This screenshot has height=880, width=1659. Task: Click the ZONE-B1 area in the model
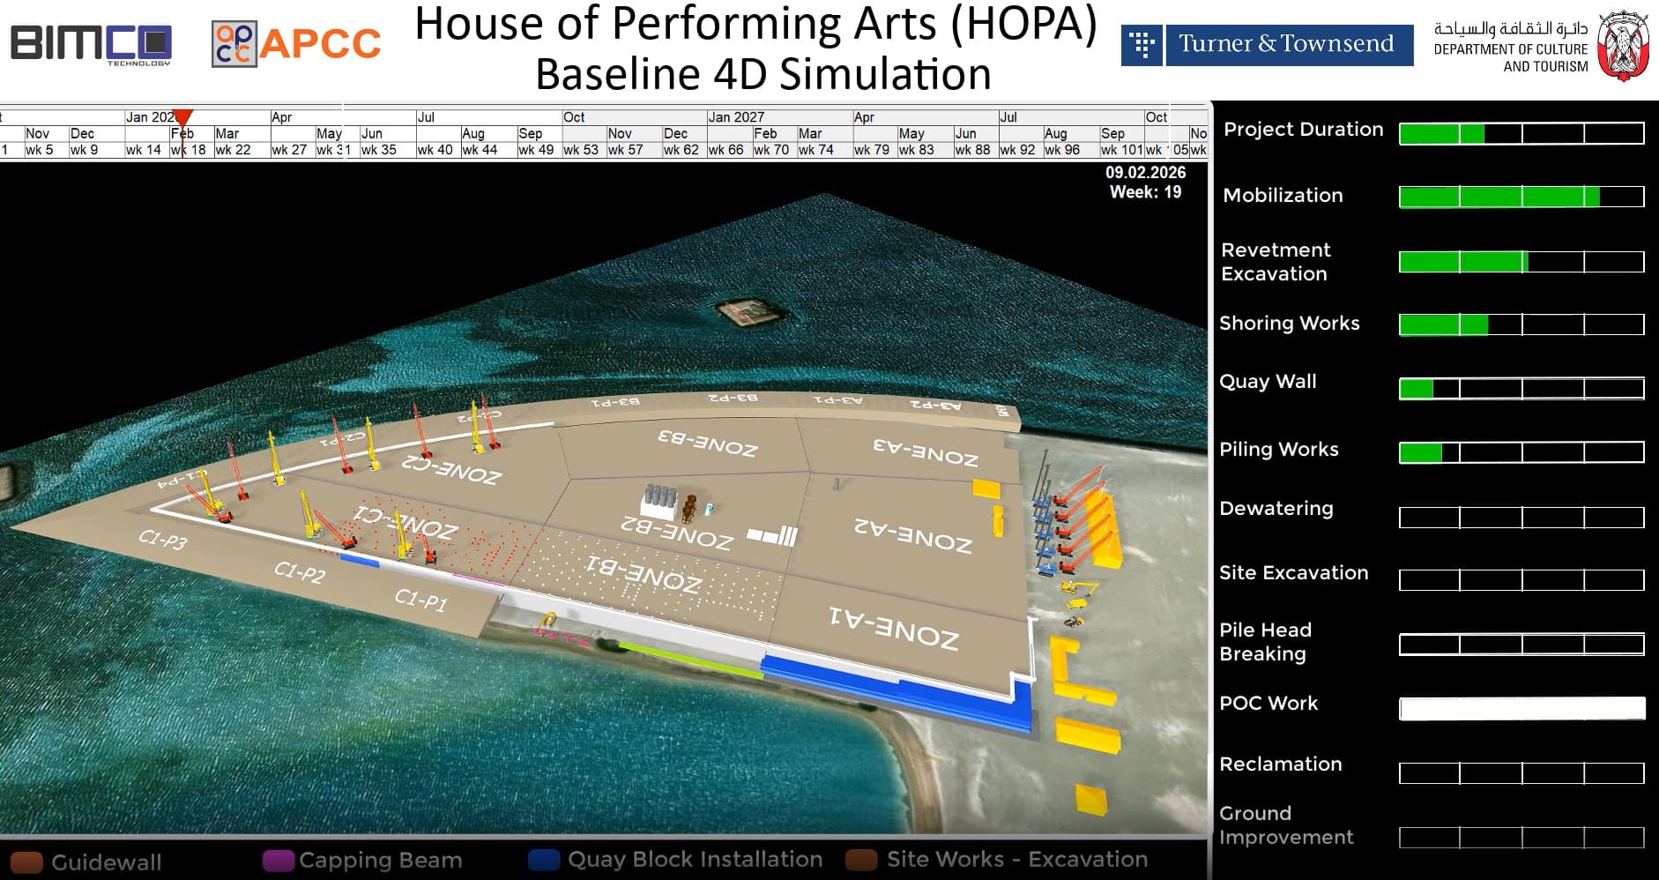tap(644, 573)
